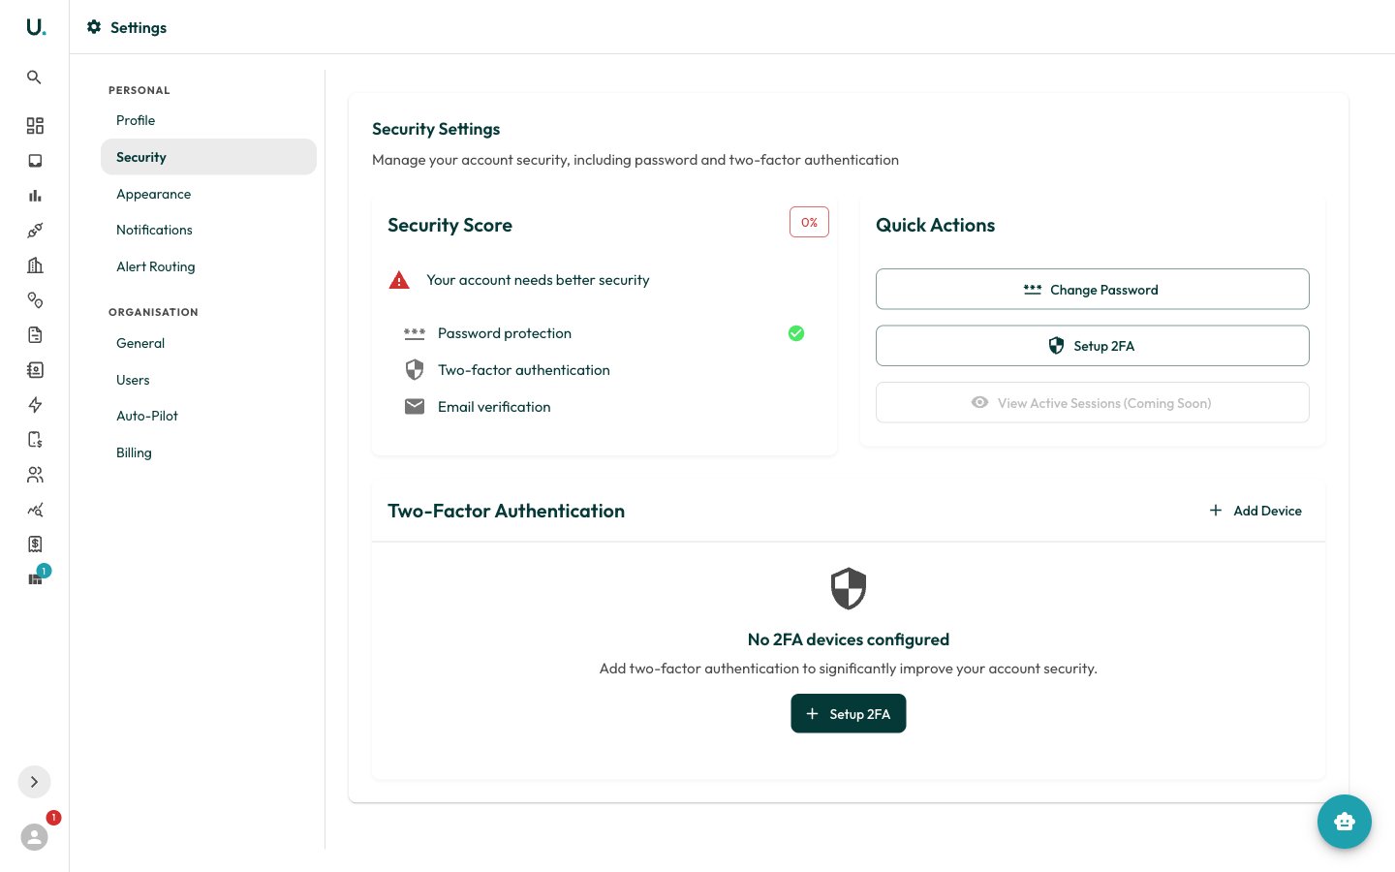Viewport: 1395px width, 872px height.
Task: Go to Auto-Pilot settings
Action: click(x=208, y=416)
